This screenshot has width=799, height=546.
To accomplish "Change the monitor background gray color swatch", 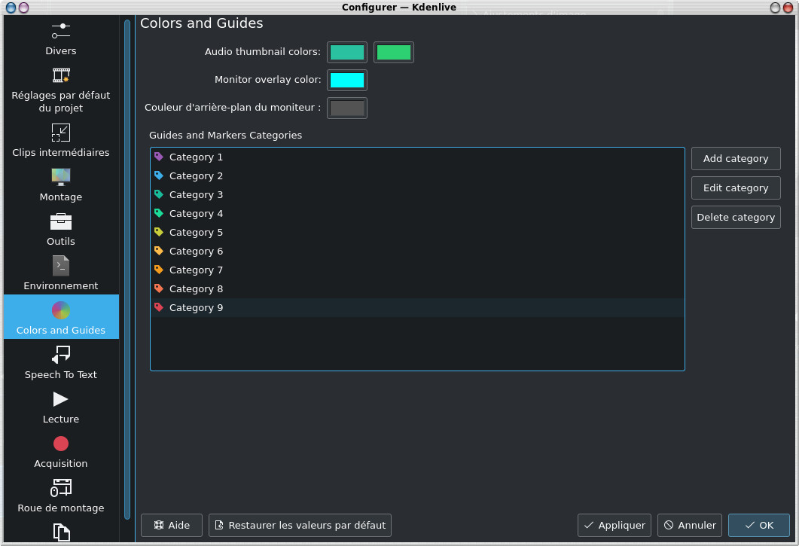I will (347, 108).
